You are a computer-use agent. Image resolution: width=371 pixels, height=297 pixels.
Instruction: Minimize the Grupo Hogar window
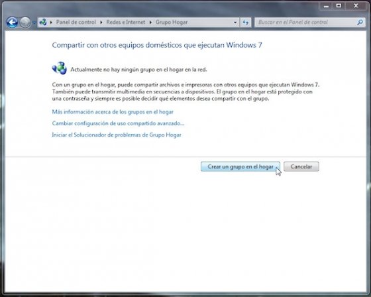[326, 6]
